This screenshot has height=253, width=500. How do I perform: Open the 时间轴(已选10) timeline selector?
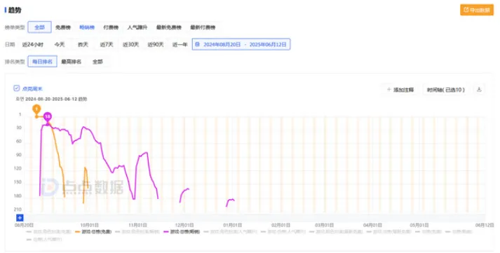pos(446,90)
